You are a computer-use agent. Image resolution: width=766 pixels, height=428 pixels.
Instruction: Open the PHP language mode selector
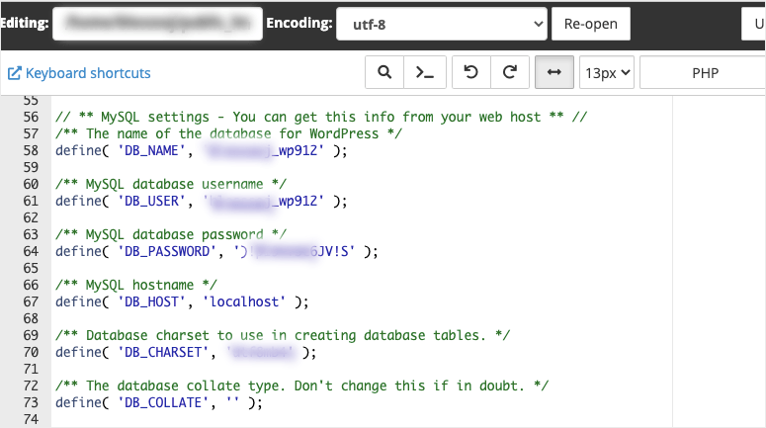pyautogui.click(x=705, y=73)
